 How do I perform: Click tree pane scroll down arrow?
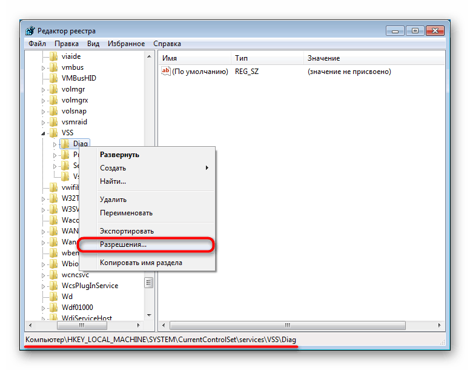tap(149, 315)
